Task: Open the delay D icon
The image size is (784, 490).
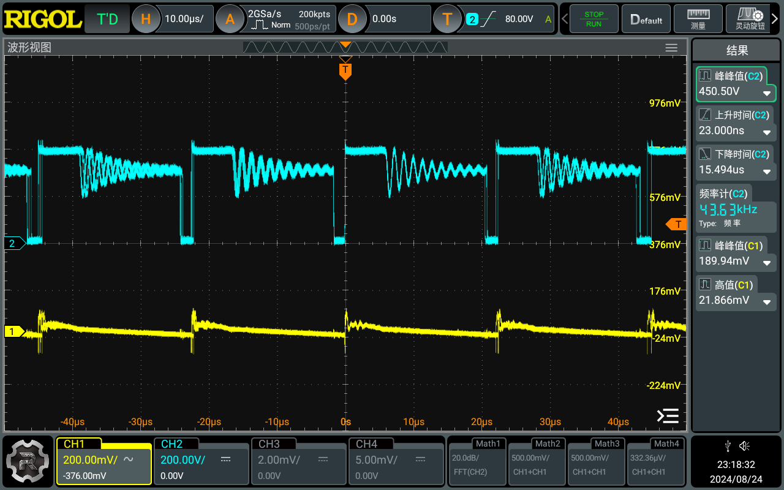Action: click(352, 19)
